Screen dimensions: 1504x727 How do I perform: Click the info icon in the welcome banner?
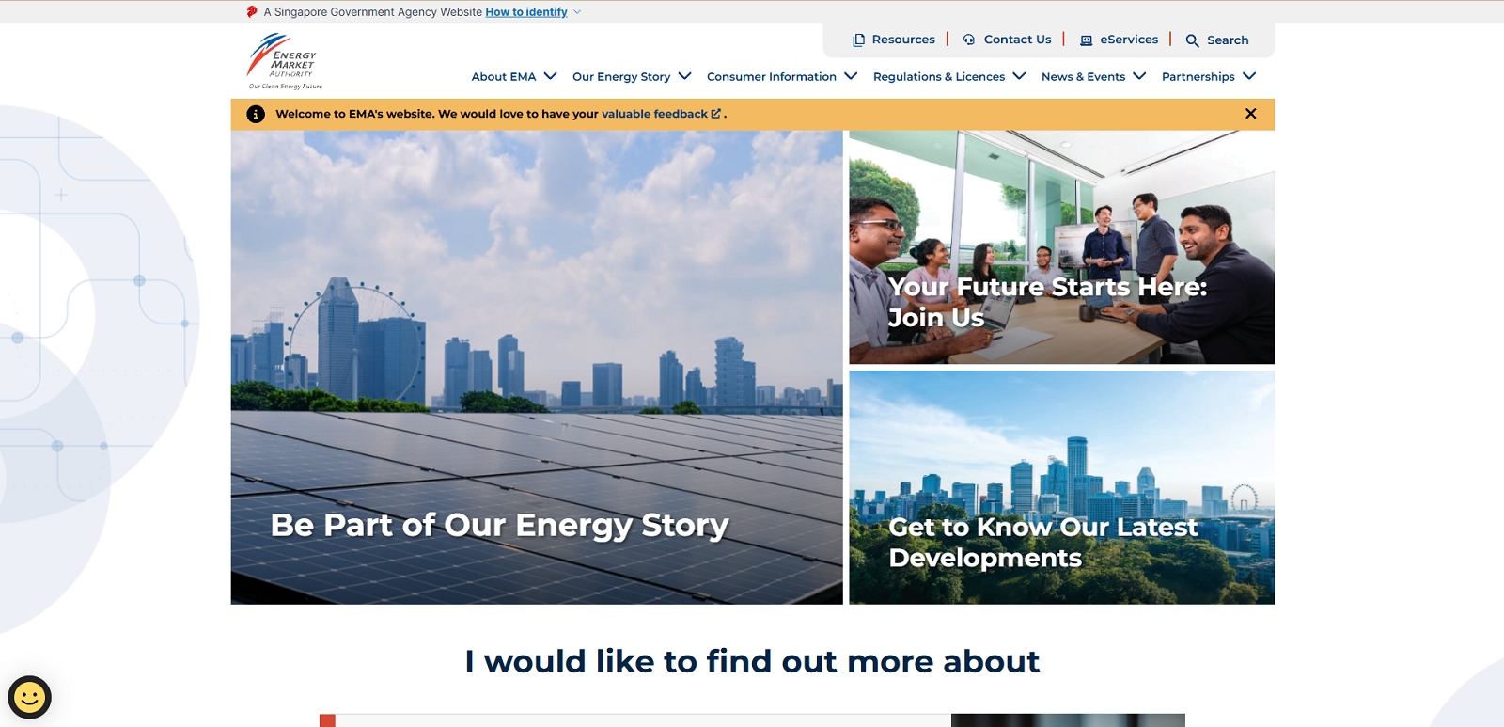(256, 114)
